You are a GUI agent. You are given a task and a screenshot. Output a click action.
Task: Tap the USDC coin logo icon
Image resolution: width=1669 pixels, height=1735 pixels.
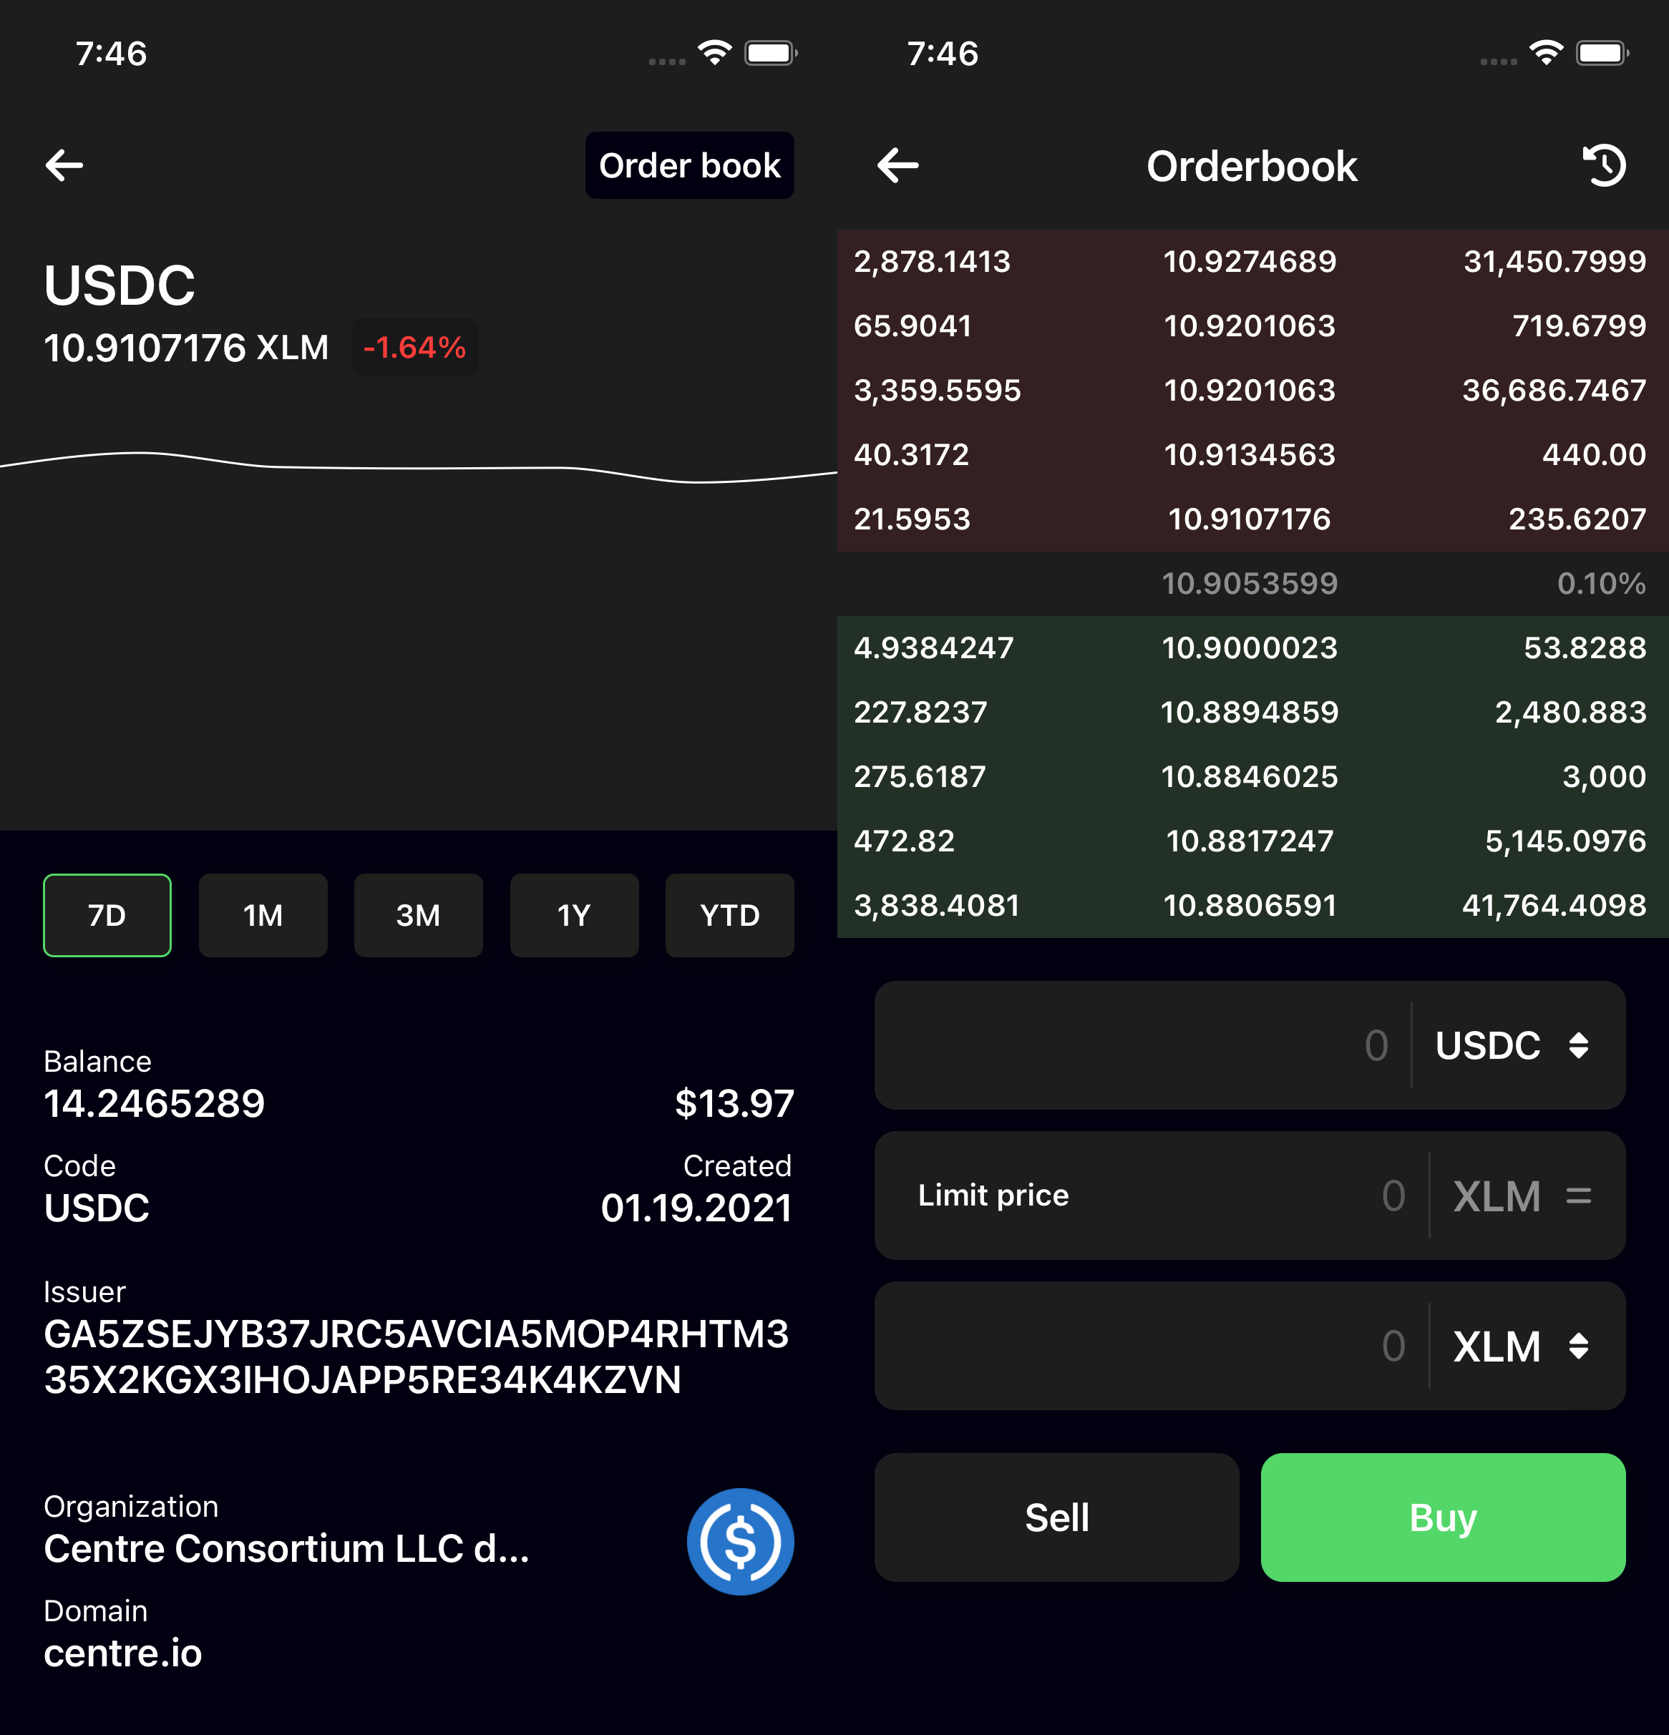point(740,1542)
